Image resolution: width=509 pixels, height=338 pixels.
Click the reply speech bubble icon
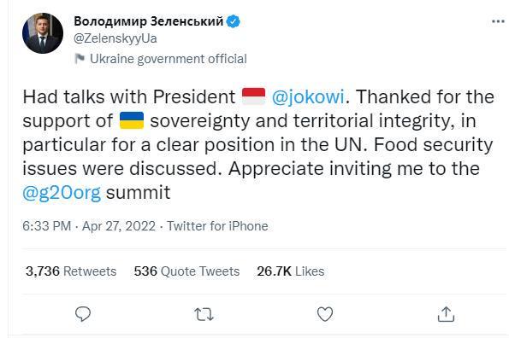click(x=83, y=314)
